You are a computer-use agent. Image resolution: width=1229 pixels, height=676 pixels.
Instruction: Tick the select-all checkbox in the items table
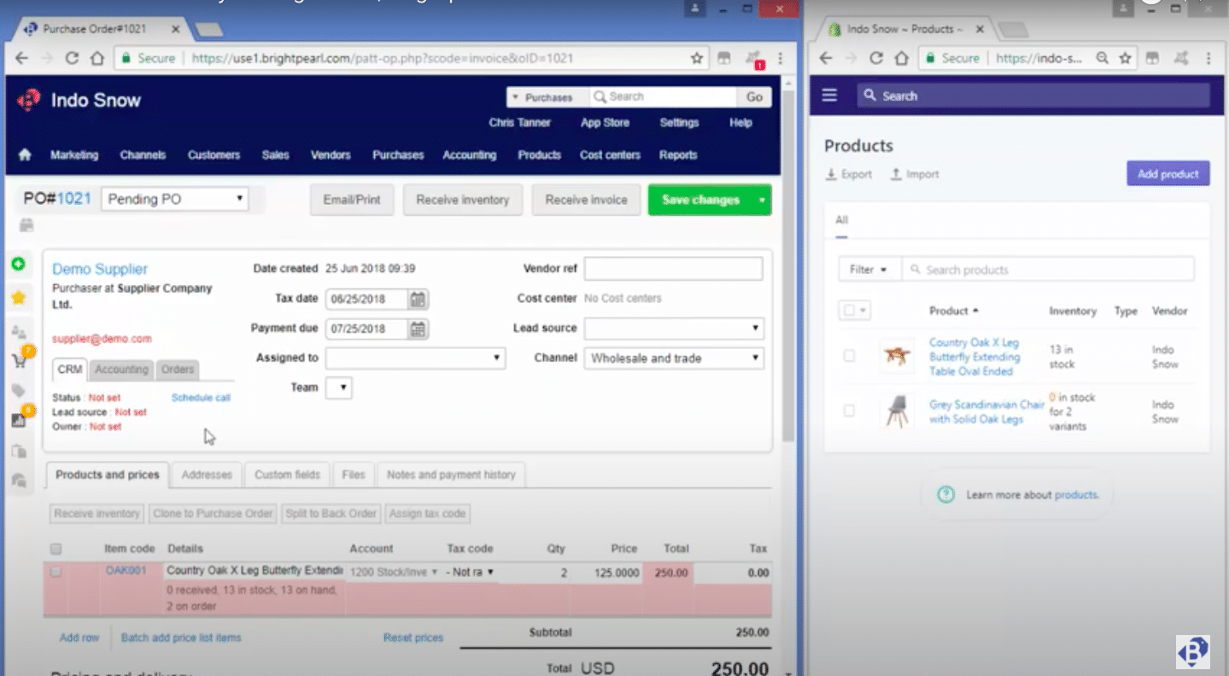(x=56, y=548)
